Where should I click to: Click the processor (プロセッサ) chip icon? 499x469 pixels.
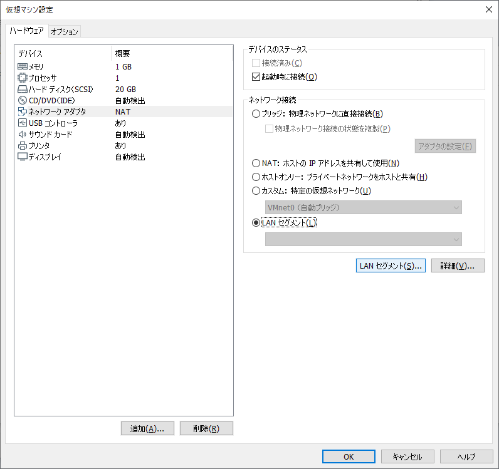pos(23,78)
